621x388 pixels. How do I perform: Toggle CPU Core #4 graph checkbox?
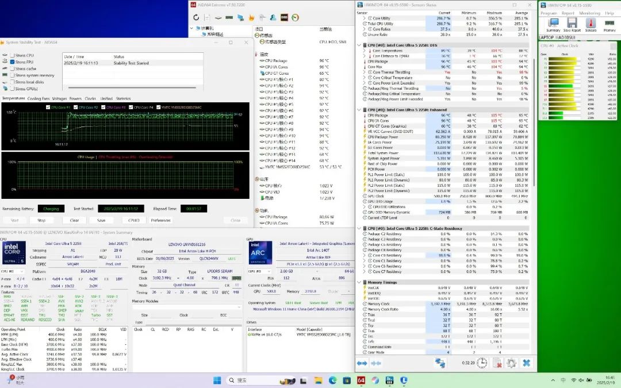131,107
